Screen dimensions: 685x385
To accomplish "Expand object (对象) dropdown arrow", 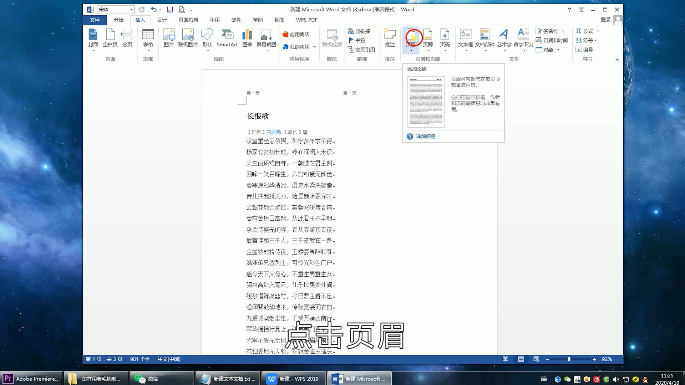I will point(558,50).
